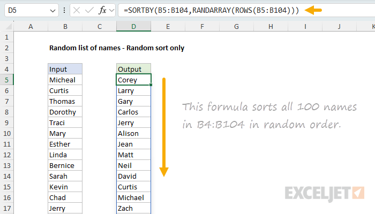Viewport: 375px width, 214px height.
Task: Click the title 'Random list of names' cell
Action: (x=117, y=48)
